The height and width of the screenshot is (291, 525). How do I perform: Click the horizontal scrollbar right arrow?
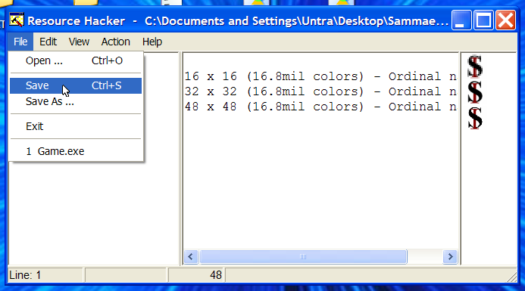[x=450, y=256]
